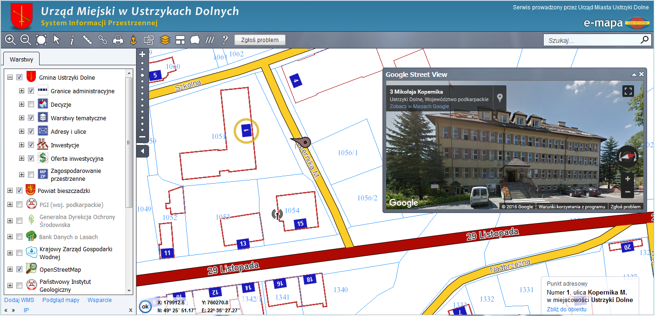This screenshot has width=655, height=316.
Task: Uncheck the Oferta inwestycyjna layer
Action: [31, 158]
